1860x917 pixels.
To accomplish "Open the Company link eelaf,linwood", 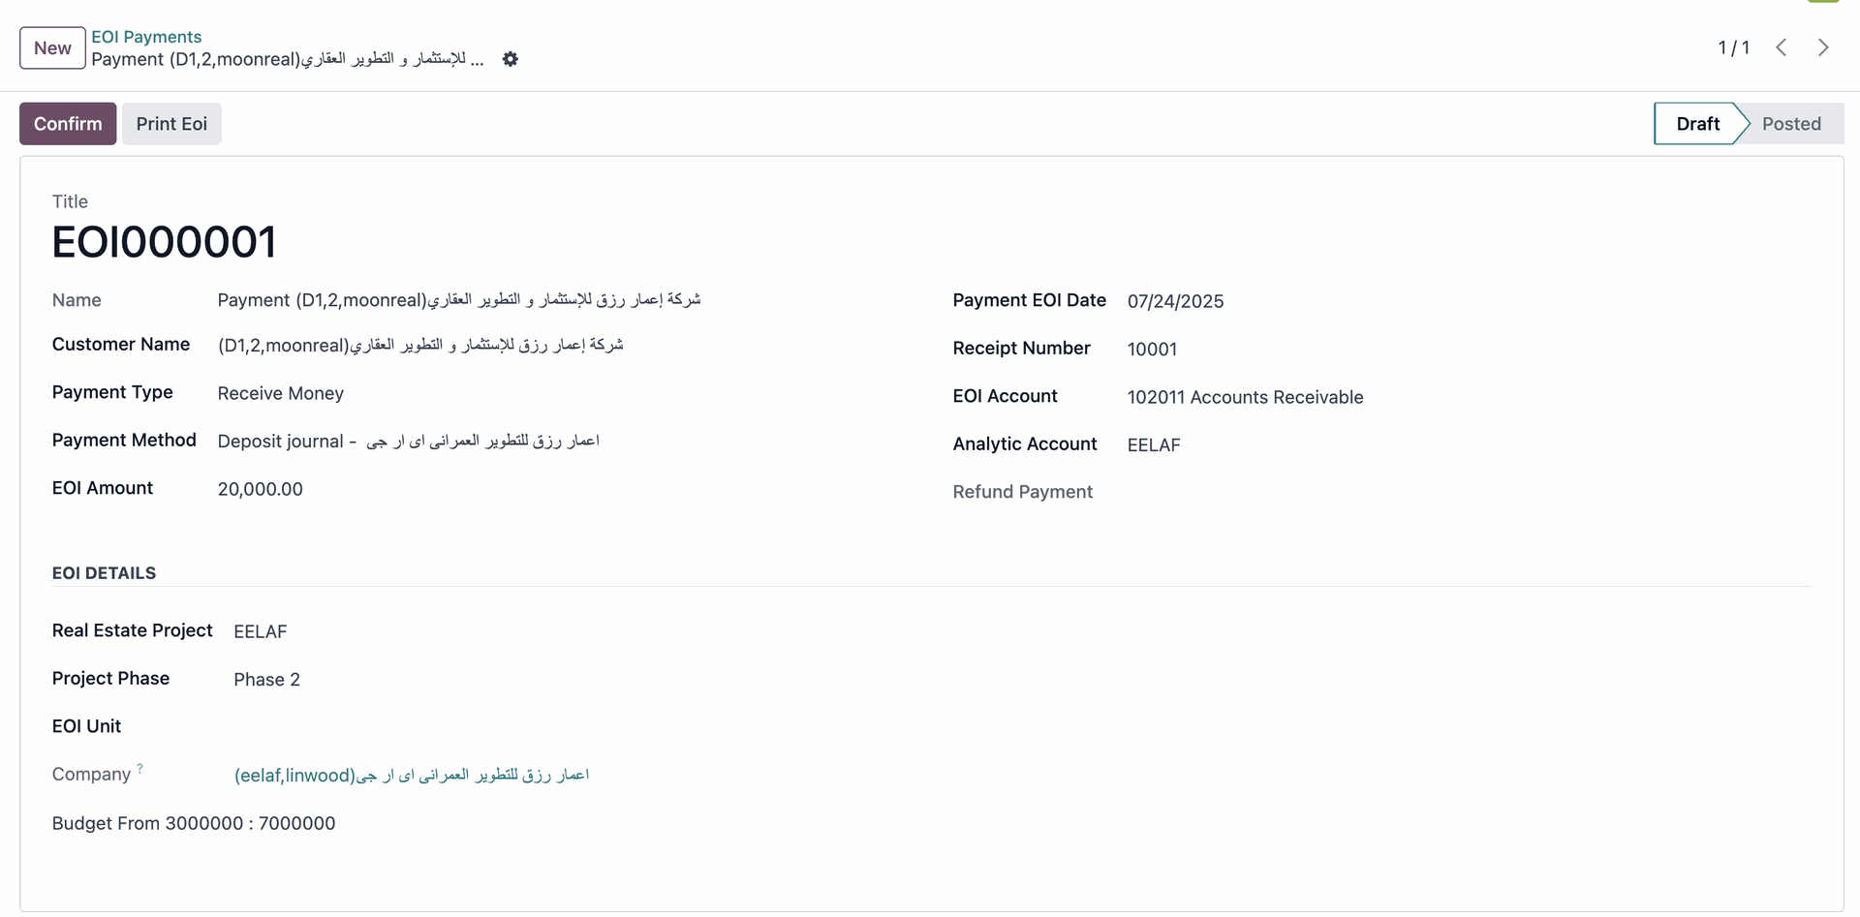I will [x=412, y=776].
